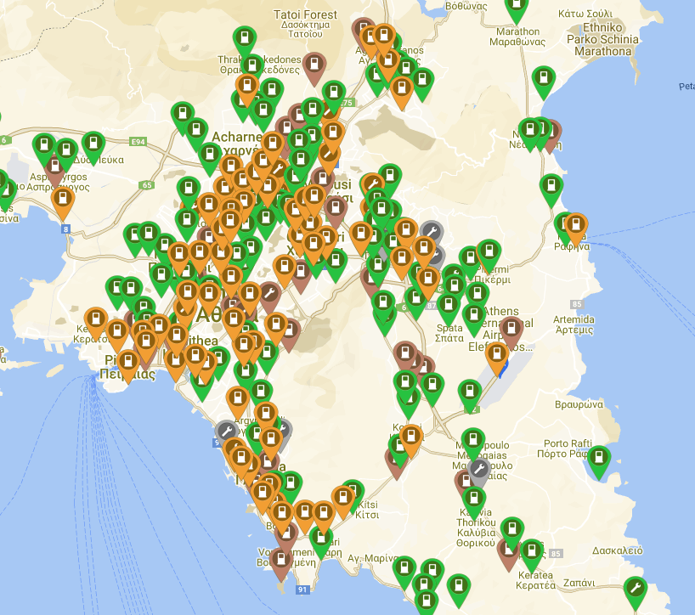The image size is (695, 615).
Task: Select the green pin south of the airport runway
Action: coord(470,394)
